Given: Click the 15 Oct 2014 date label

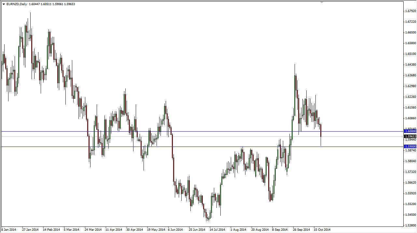Looking at the screenshot, I should [323, 229].
